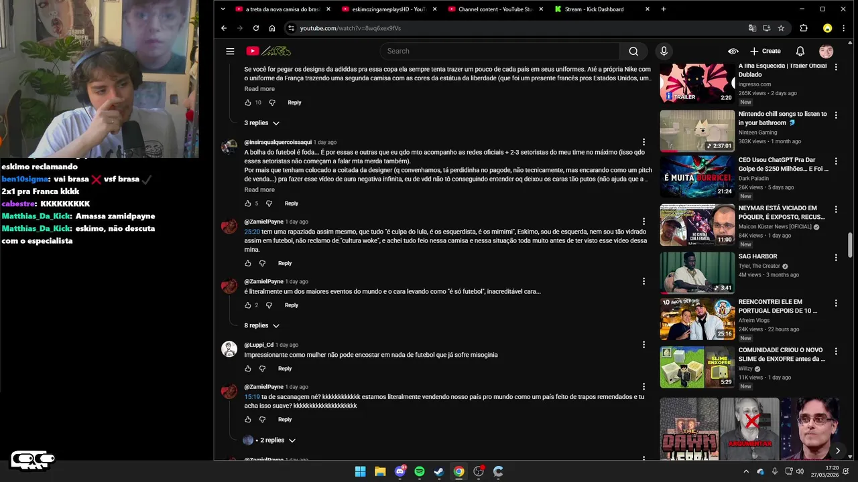This screenshot has width=858, height=482.
Task: Go back in the browser
Action: pos(224,28)
